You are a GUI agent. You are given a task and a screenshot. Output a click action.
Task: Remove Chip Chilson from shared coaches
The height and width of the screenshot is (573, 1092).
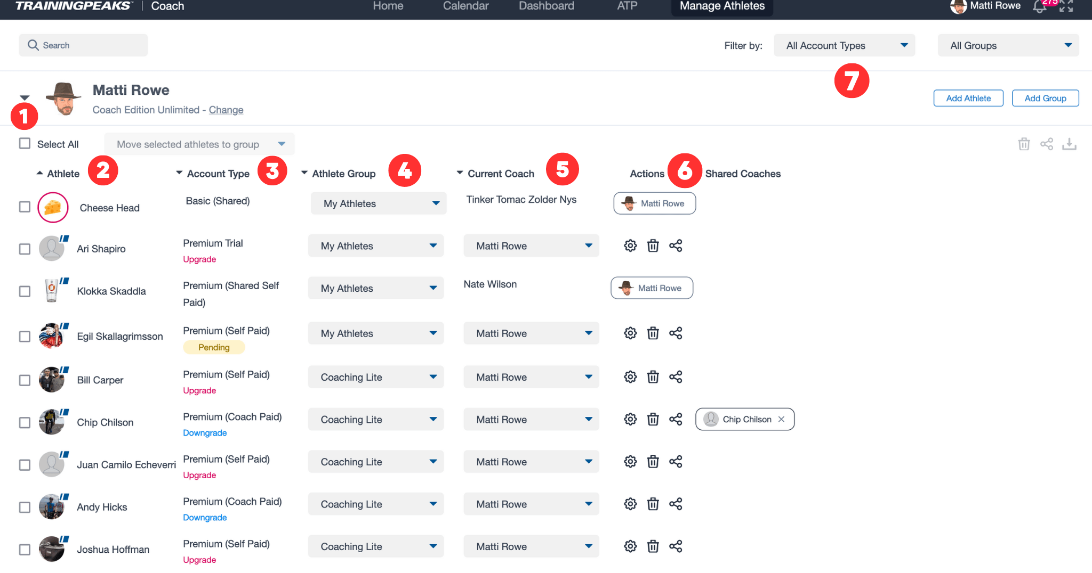[781, 419]
